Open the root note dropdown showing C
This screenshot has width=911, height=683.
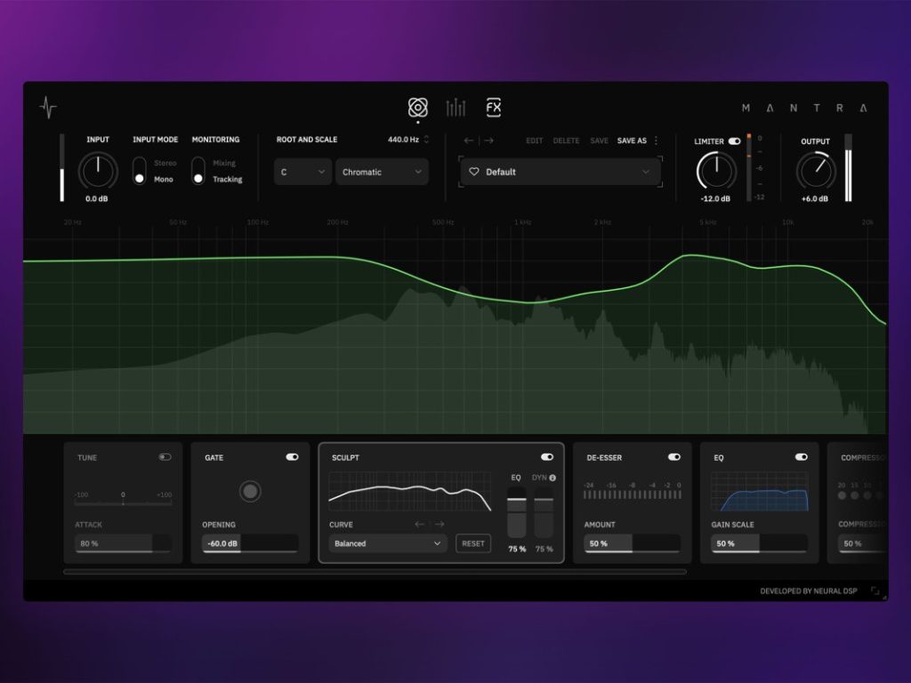click(302, 172)
